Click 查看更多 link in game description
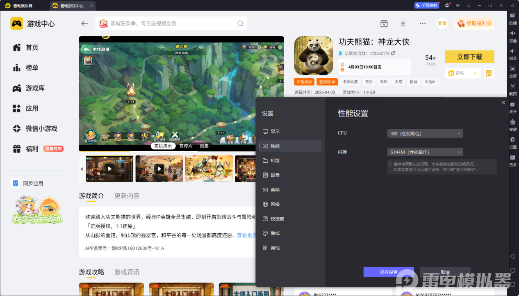This screenshot has height=296, width=519. tap(247, 235)
